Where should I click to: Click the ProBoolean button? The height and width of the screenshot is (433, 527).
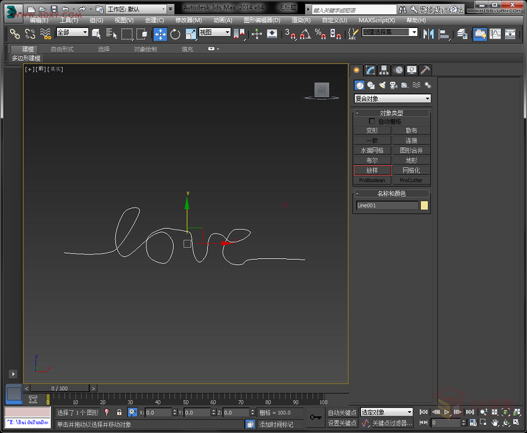[373, 180]
